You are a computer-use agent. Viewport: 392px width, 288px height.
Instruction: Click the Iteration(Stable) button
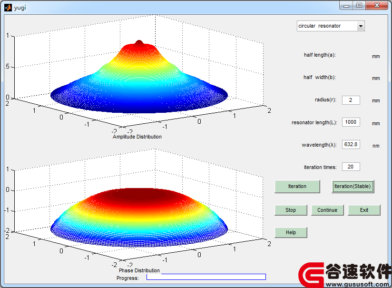click(x=353, y=187)
